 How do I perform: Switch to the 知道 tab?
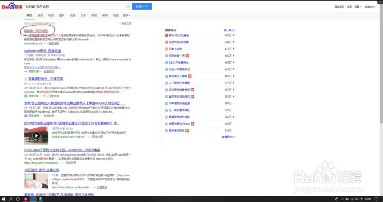(x=72, y=15)
